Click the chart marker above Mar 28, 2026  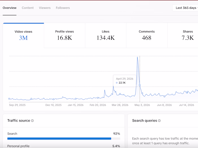120,94
